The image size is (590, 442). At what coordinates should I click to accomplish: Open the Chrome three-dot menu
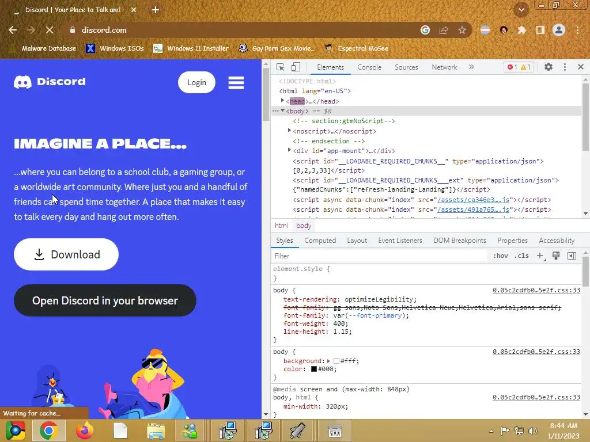[x=577, y=30]
